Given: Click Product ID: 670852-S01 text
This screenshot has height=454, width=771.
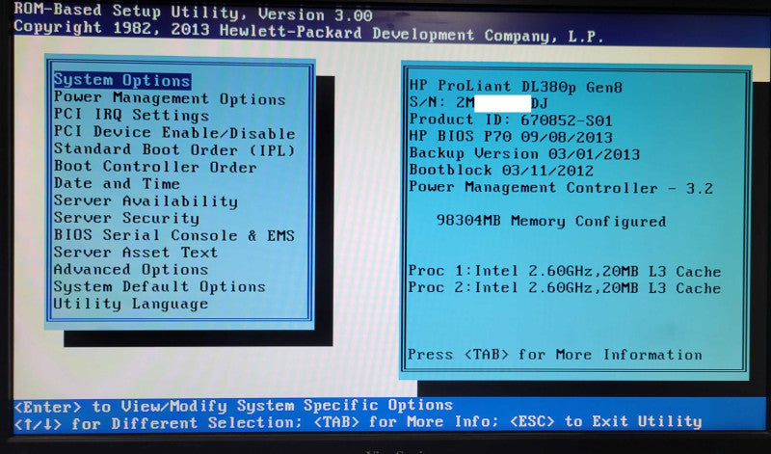Looking at the screenshot, I should 511,120.
